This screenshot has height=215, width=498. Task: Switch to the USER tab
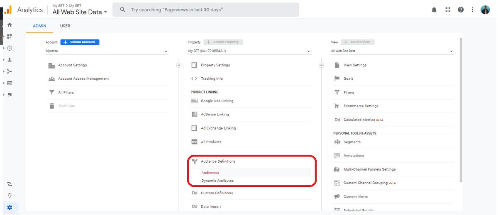coord(65,26)
